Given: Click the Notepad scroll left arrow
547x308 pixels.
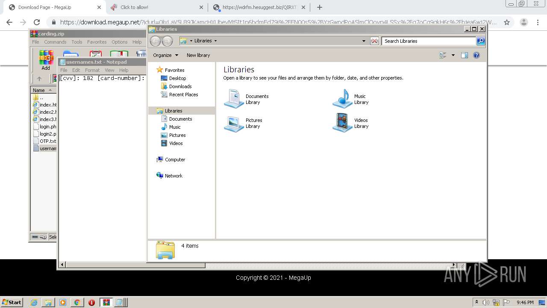Looking at the screenshot, I should 62,265.
